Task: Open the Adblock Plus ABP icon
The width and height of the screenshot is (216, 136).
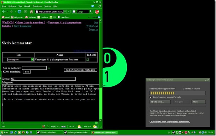Action: 97,12
